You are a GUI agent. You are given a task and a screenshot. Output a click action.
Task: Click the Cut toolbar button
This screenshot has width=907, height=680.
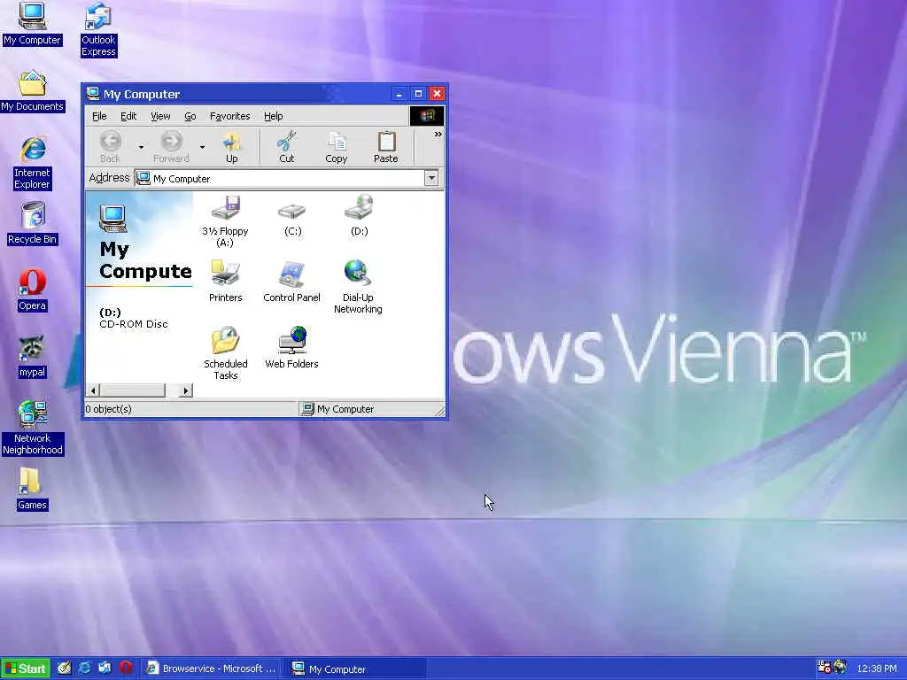click(286, 147)
